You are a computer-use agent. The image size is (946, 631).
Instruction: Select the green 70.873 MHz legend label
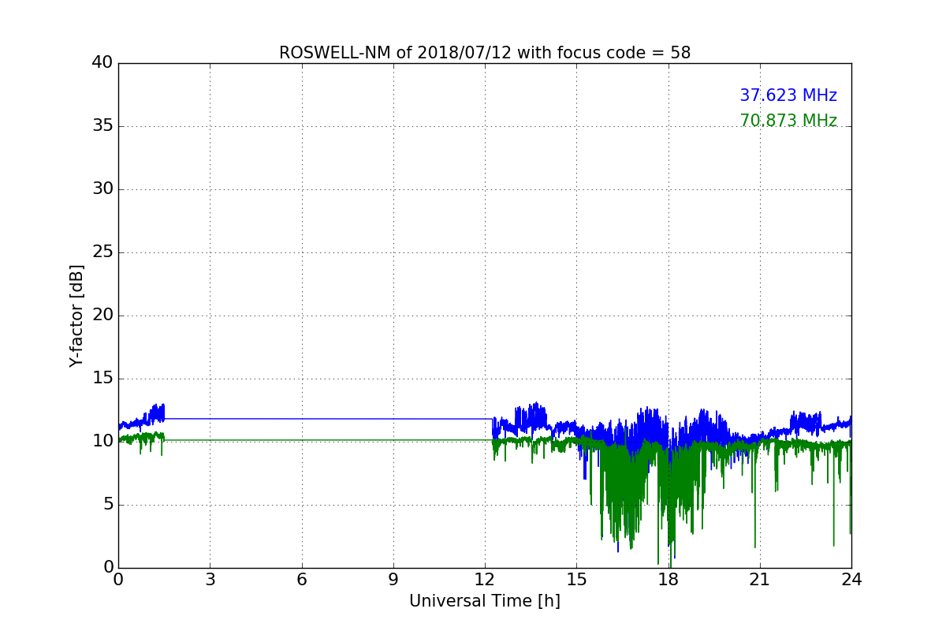point(788,121)
